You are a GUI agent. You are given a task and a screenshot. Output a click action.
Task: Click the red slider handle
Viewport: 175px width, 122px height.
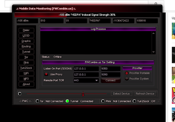(x=83, y=94)
